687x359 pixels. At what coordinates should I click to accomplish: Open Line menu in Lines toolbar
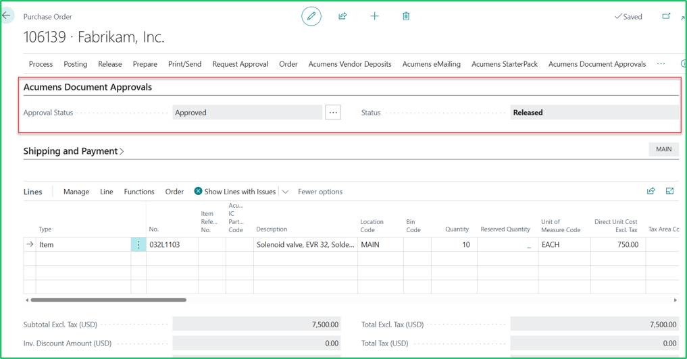107,192
